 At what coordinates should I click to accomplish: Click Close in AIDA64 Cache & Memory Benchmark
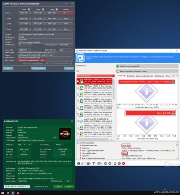[x=69, y=68]
